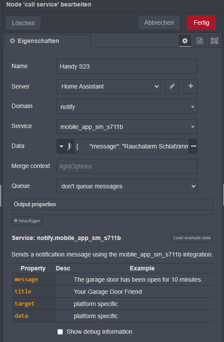Enable Show debug information checkbox

[x=60, y=332]
